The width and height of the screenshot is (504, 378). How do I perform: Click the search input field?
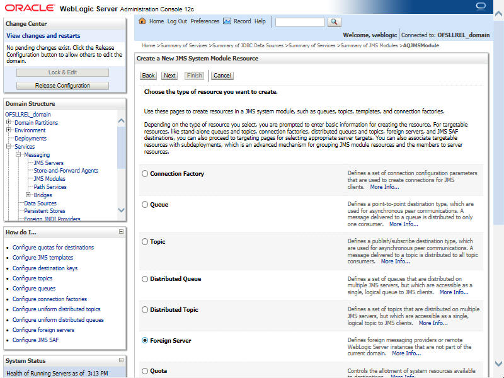point(300,22)
